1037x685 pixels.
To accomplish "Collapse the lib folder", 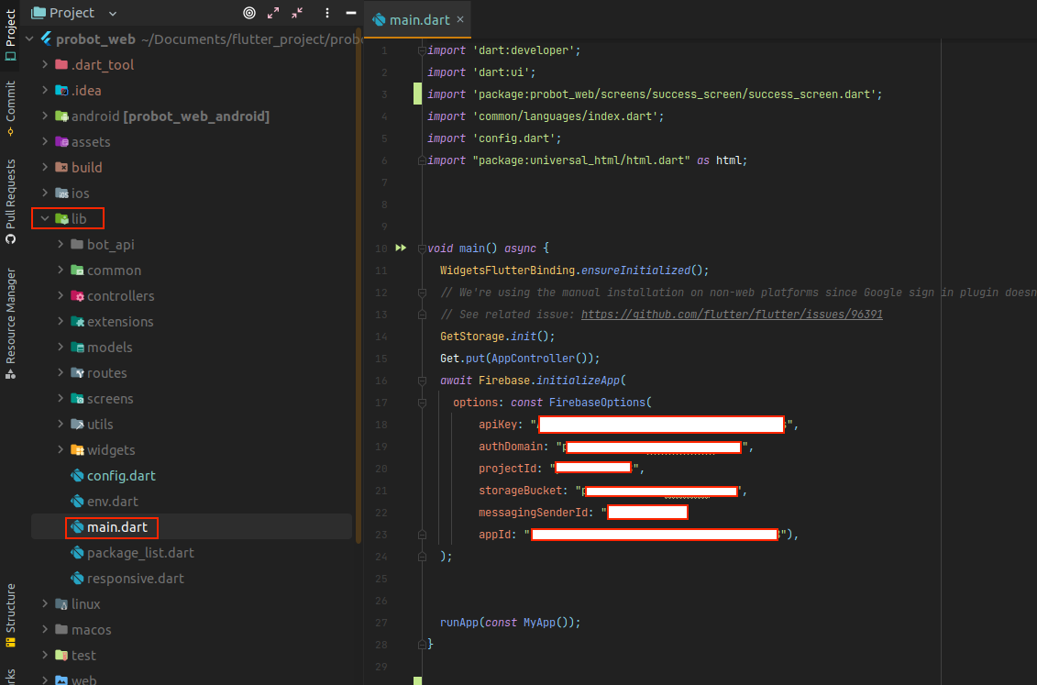I will tap(45, 219).
